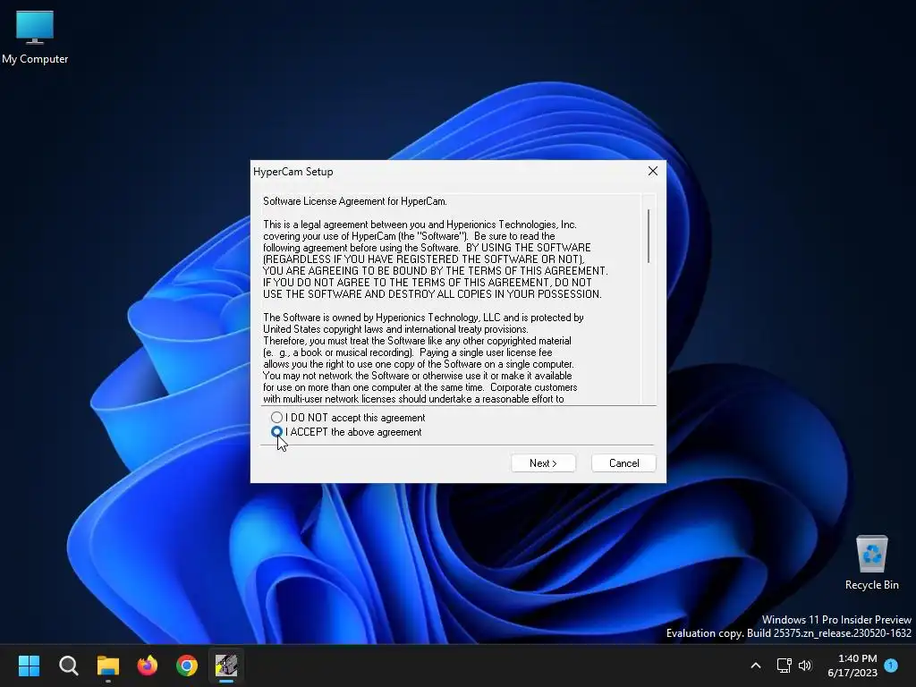Click the license agreement scrollbar thumb

pyautogui.click(x=649, y=236)
